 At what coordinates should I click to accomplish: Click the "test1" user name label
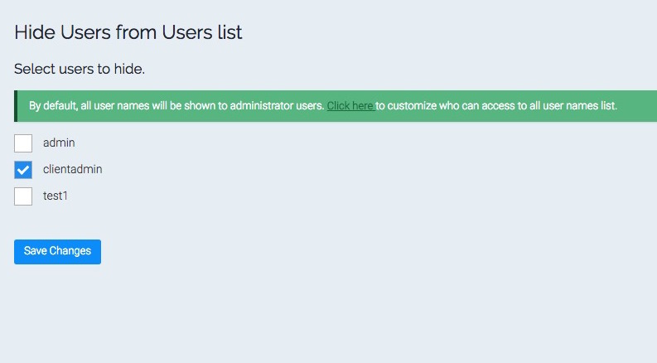coord(56,196)
